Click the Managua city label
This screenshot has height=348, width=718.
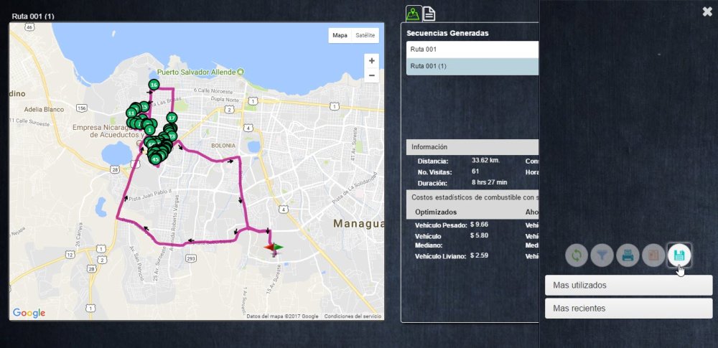(x=358, y=224)
